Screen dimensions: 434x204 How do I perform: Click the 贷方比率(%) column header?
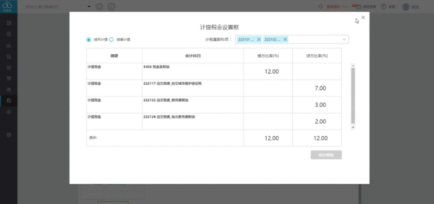[x=317, y=55]
